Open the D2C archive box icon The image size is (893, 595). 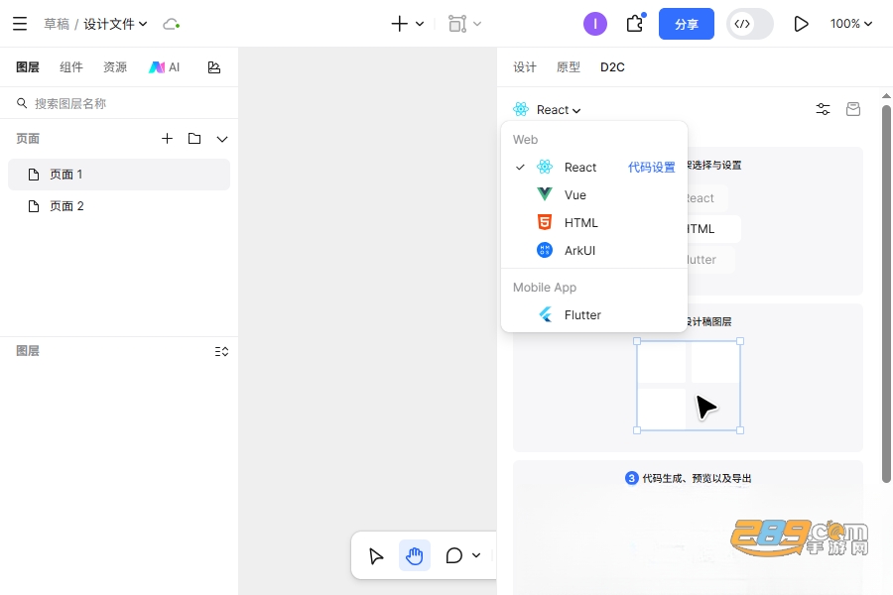pyautogui.click(x=853, y=109)
